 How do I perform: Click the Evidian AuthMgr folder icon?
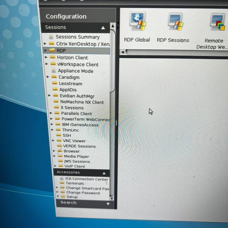[x=56, y=95]
